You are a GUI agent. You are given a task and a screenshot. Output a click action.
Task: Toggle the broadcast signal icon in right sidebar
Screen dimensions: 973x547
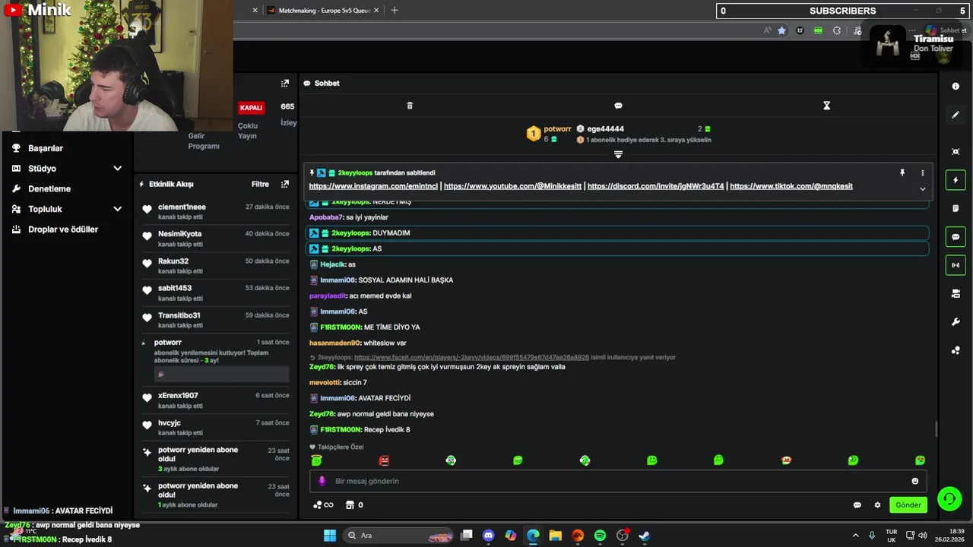point(956,265)
